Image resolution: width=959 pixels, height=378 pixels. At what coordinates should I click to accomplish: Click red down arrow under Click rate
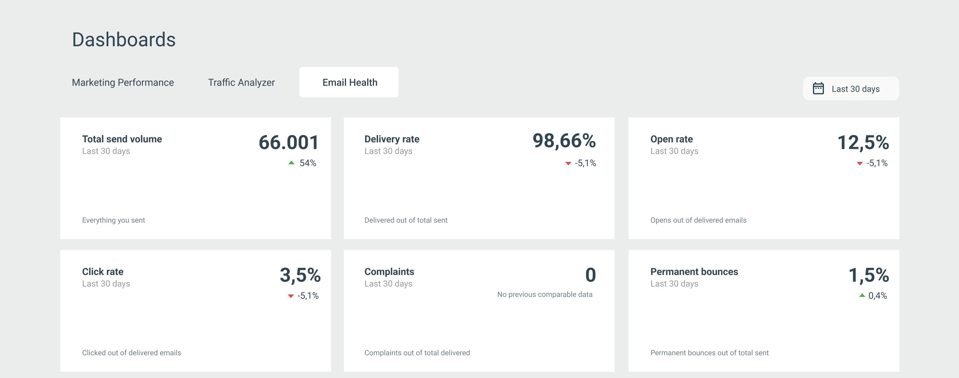tap(290, 296)
